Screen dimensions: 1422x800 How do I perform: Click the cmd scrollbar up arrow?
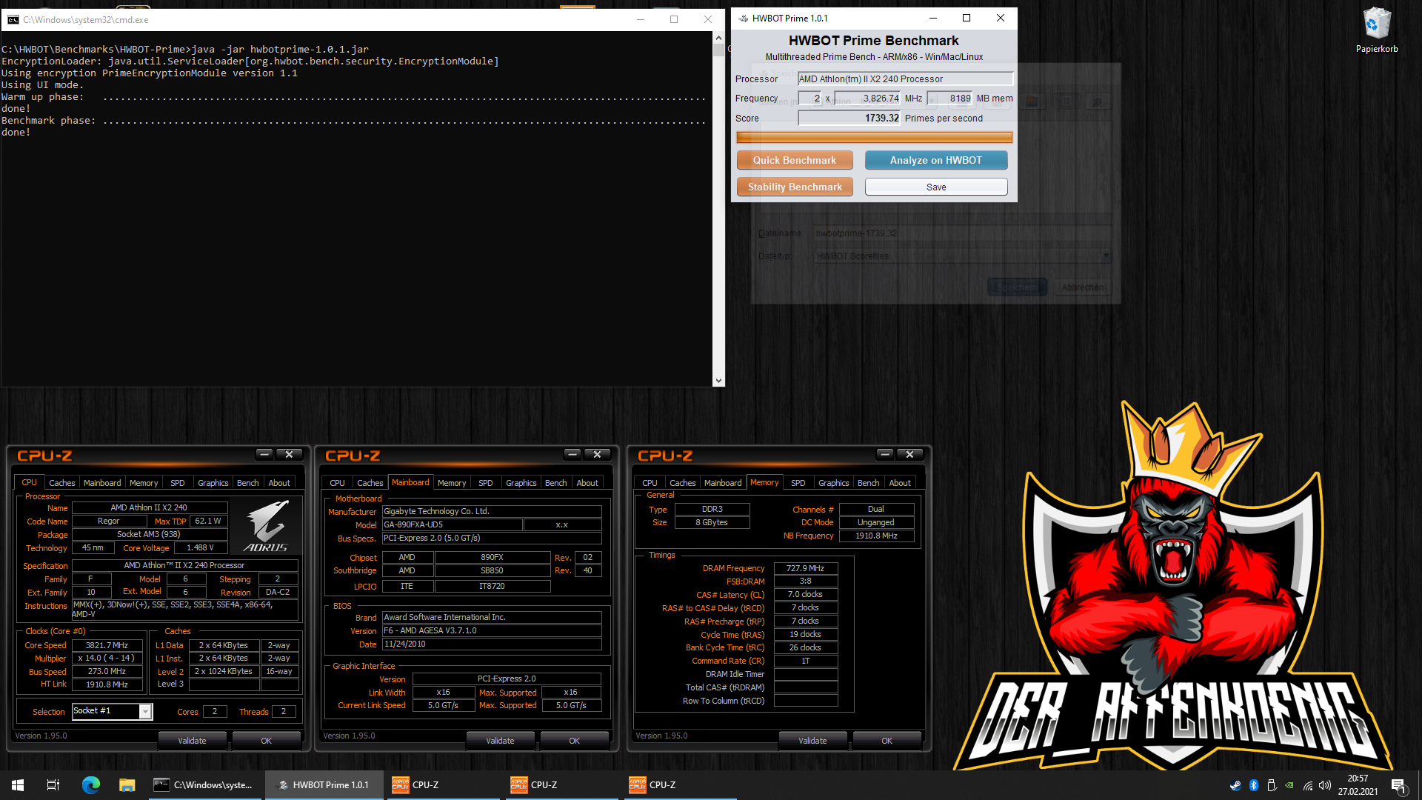(x=718, y=37)
